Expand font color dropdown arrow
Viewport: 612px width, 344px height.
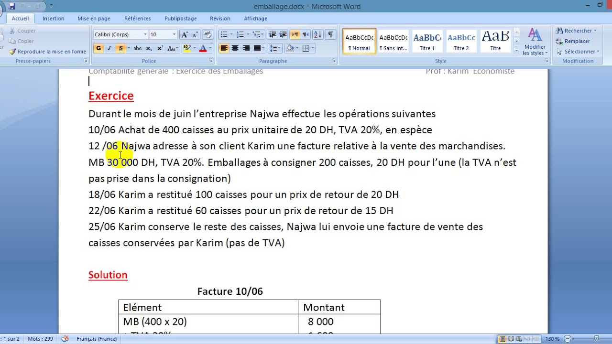click(210, 48)
